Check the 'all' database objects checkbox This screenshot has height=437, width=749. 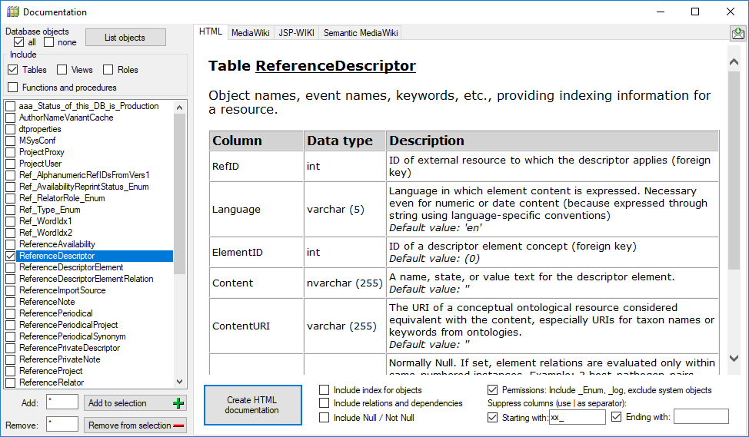[18, 42]
